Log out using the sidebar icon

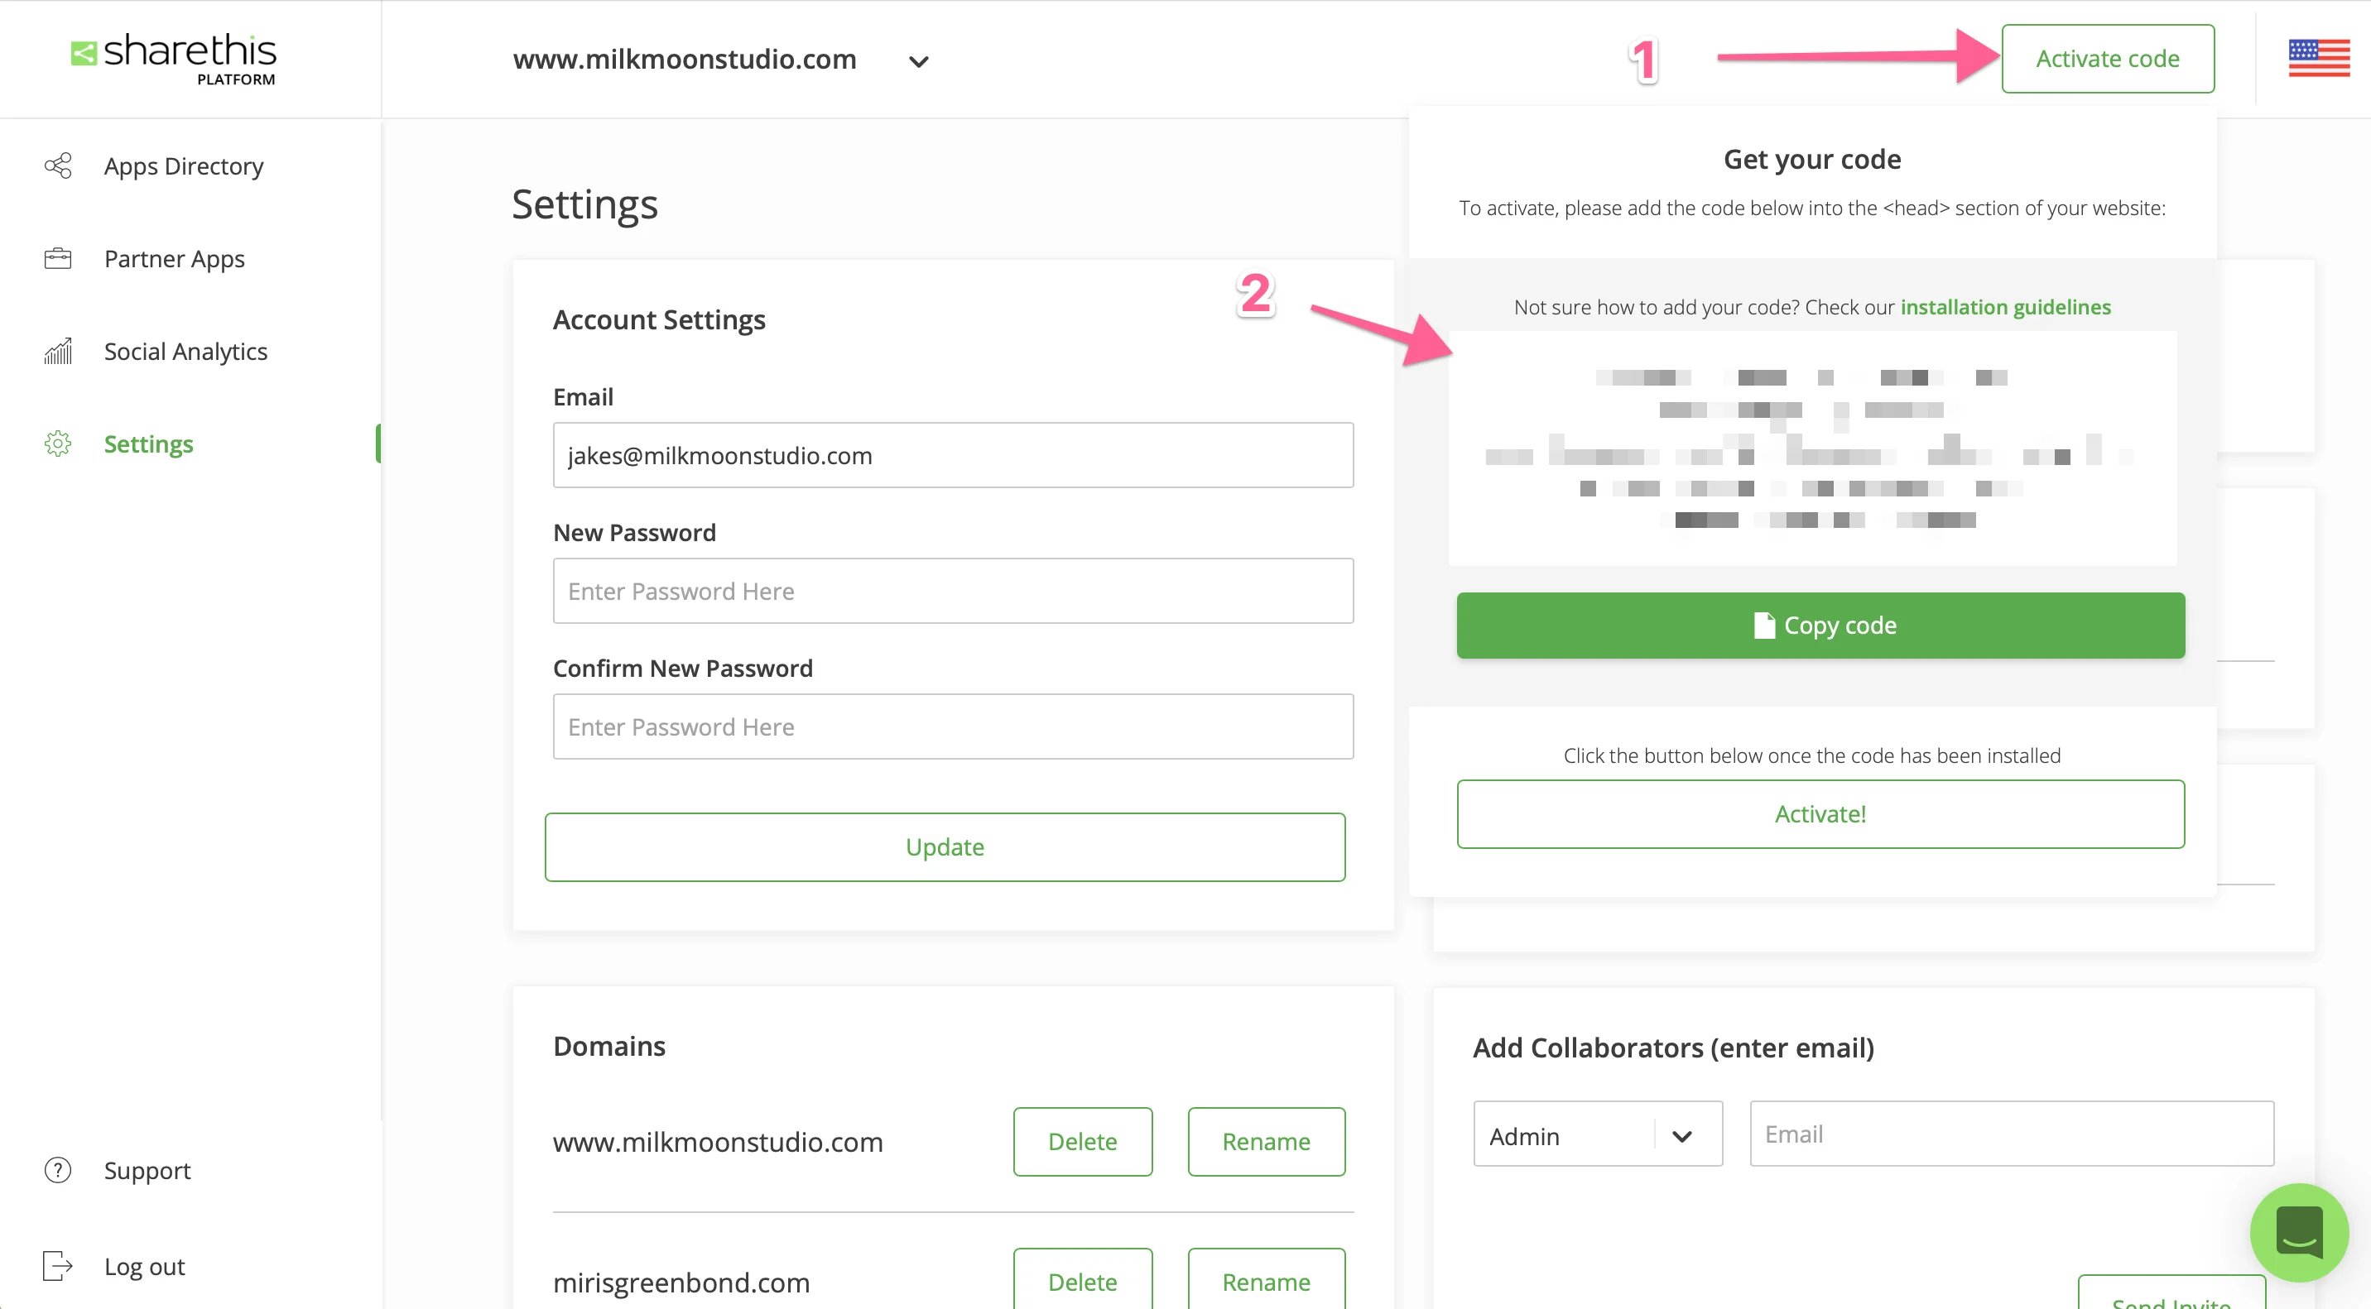(x=57, y=1266)
